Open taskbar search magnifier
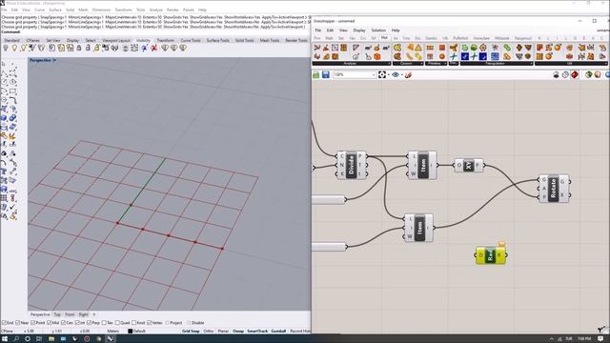Viewport: 610px width, 343px height. tap(16, 339)
